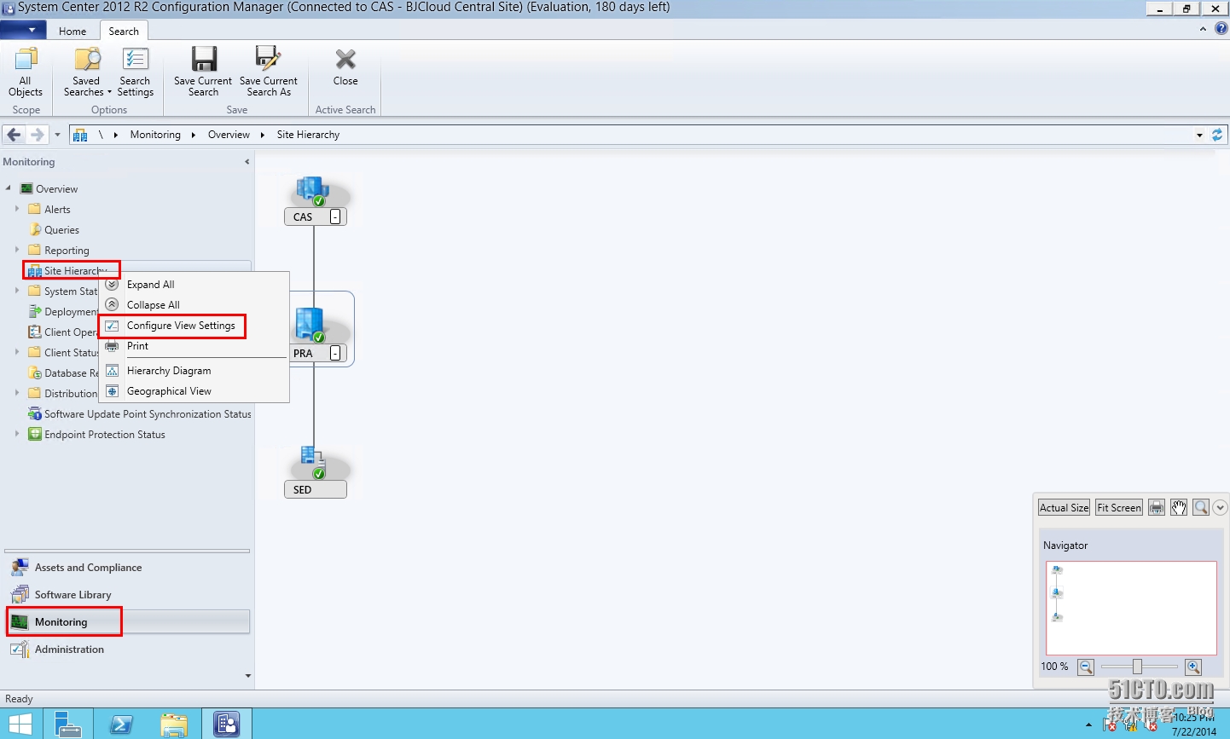Collapse the Overview tree node

[9, 188]
